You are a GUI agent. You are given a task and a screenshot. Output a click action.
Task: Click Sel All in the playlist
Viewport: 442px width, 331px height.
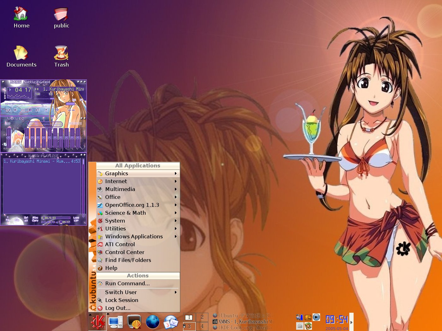(x=26, y=219)
